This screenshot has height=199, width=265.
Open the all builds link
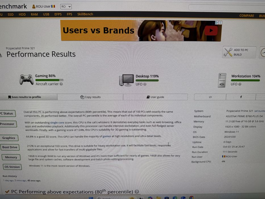(x=260, y=111)
